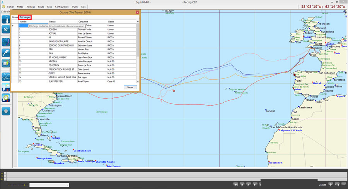This screenshot has height=189, width=348.
Task: Click the satellite dish icon in sidebar
Action: point(6,29)
